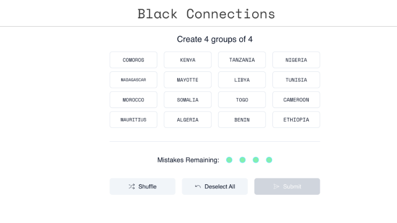
Task: Select the MAYOTTE tile
Action: [188, 80]
